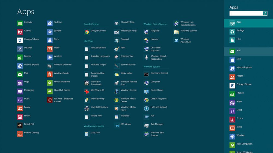Launch Pinball FX2 icon

[20, 126]
